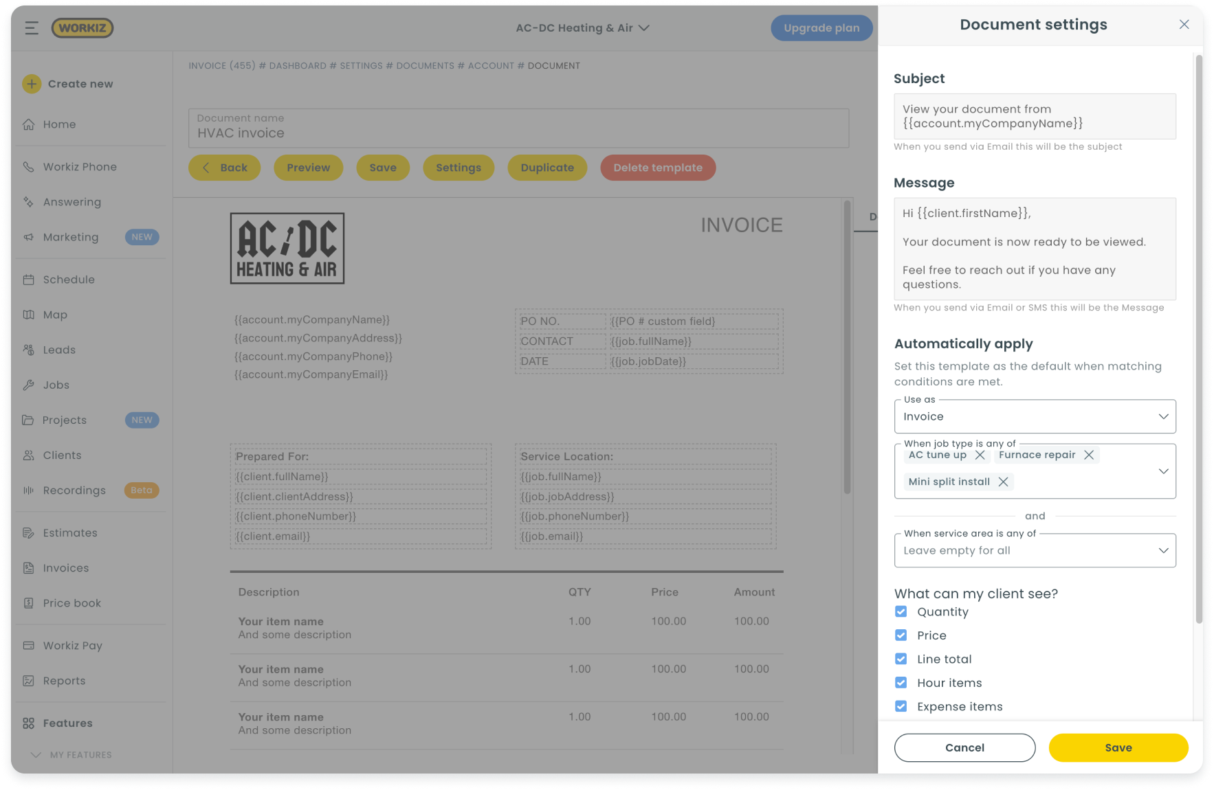Click DASHBOARD breadcrumb
1214x790 pixels.
click(x=298, y=66)
